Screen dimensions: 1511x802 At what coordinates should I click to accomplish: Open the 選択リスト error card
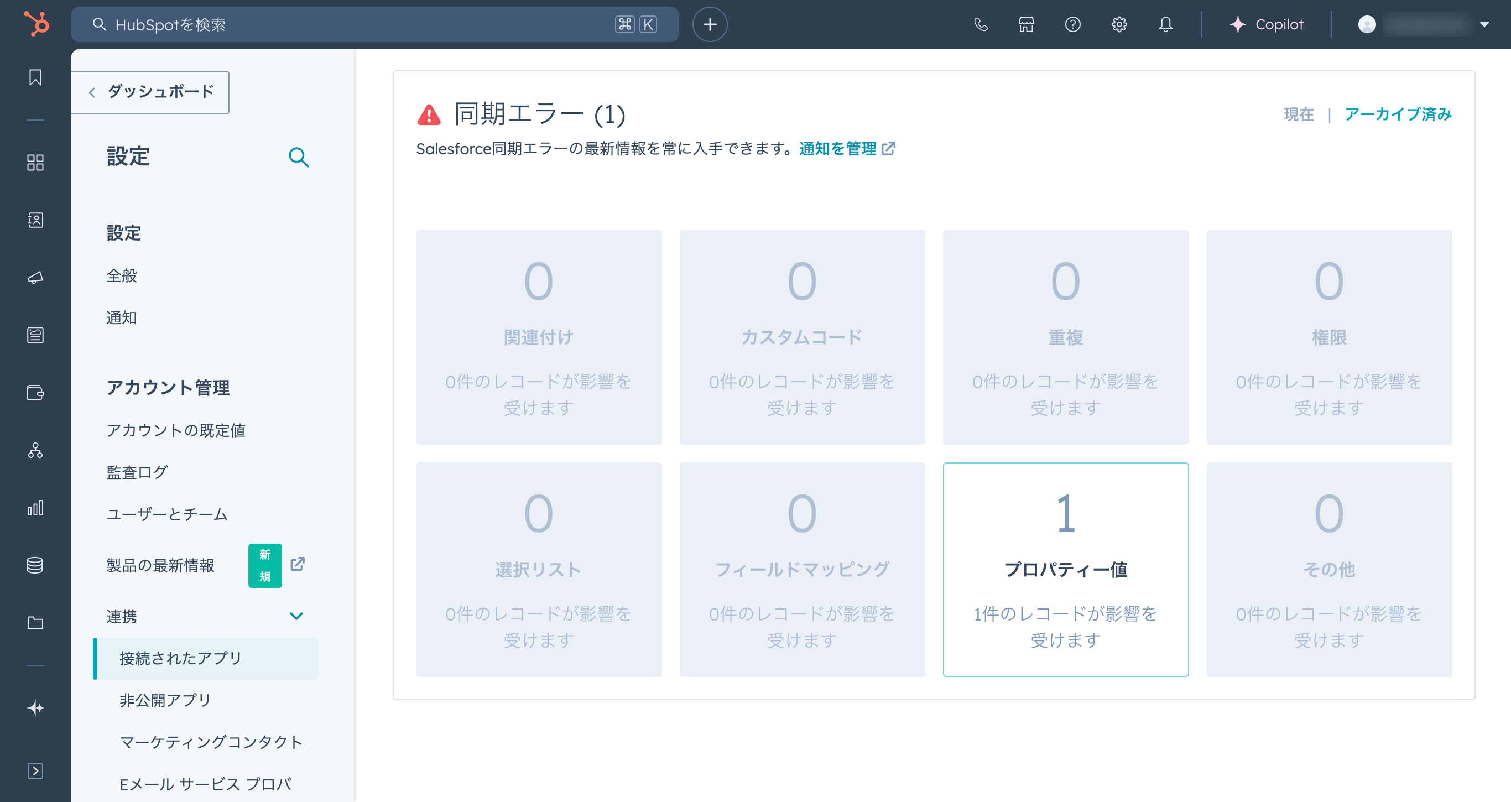539,570
